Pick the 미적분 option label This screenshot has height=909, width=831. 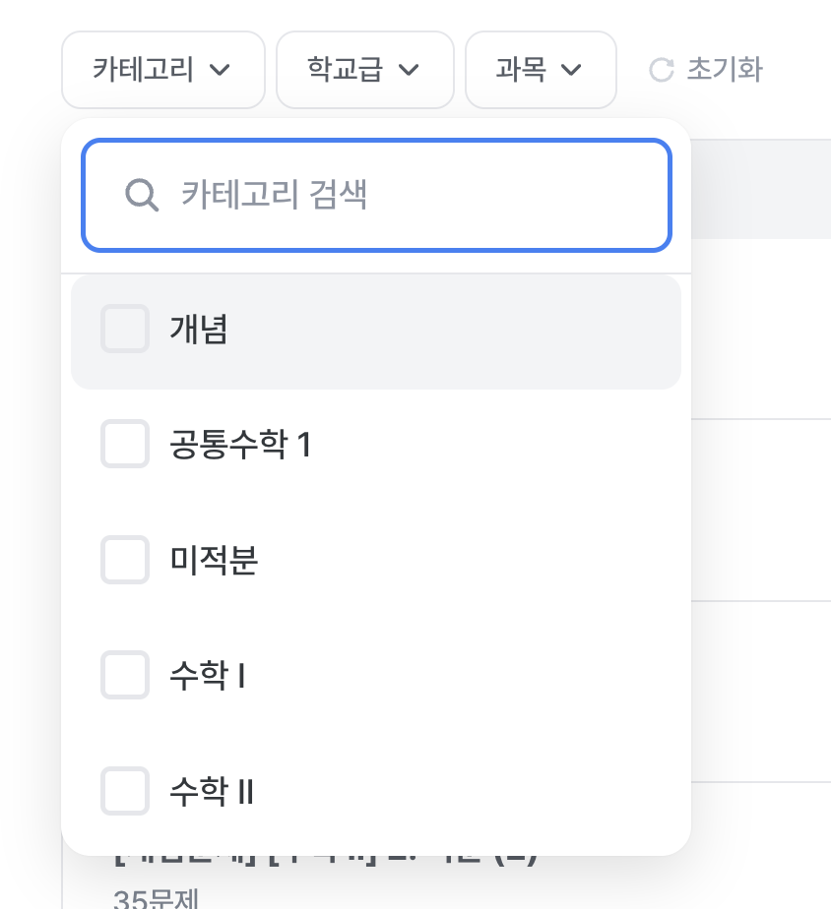214,560
